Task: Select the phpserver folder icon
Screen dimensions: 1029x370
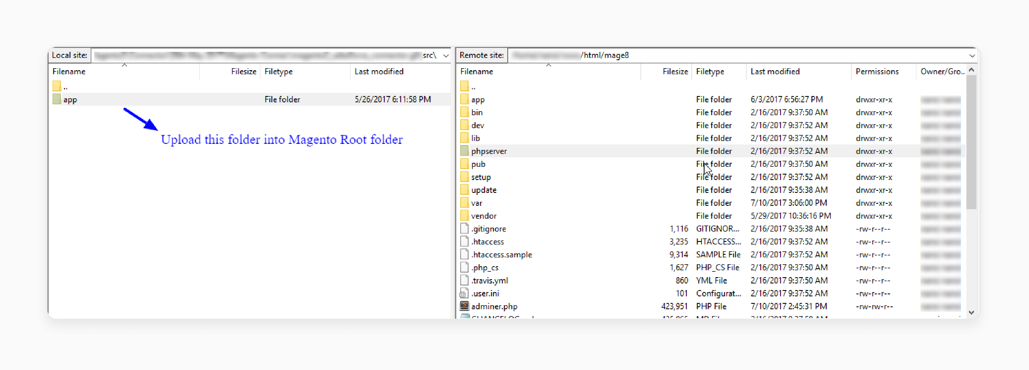Action: coord(464,151)
